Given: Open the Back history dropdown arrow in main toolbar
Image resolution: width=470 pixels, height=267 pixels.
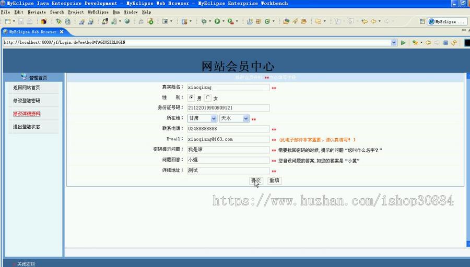Looking at the screenshot, I should tap(380, 21).
